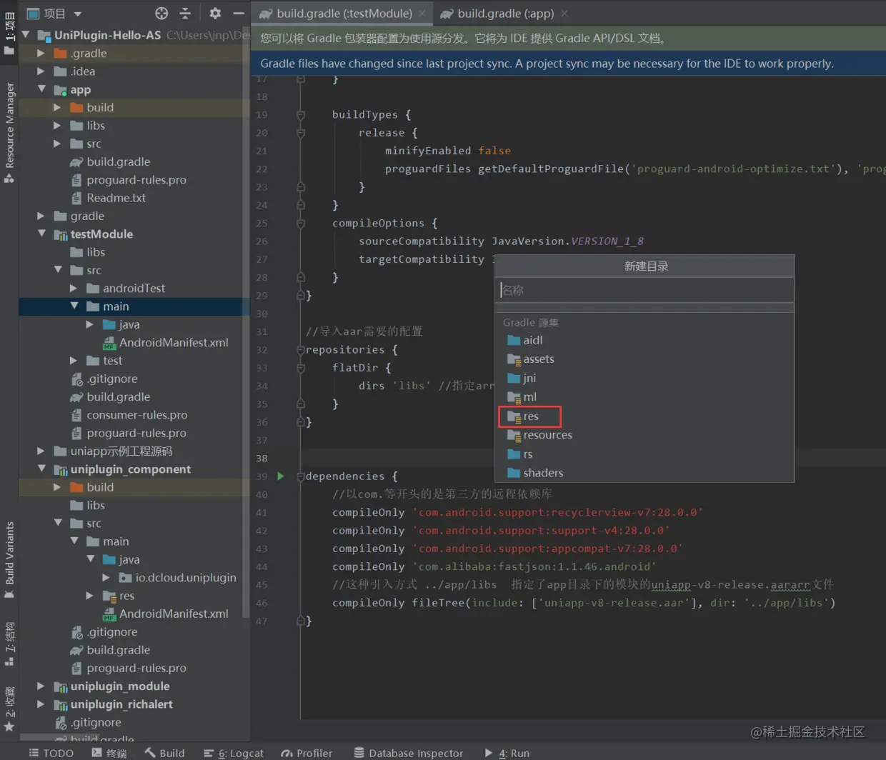Collapse the UniPlugin-Hello-AS root node
Screen dimensions: 886x760
26,34
